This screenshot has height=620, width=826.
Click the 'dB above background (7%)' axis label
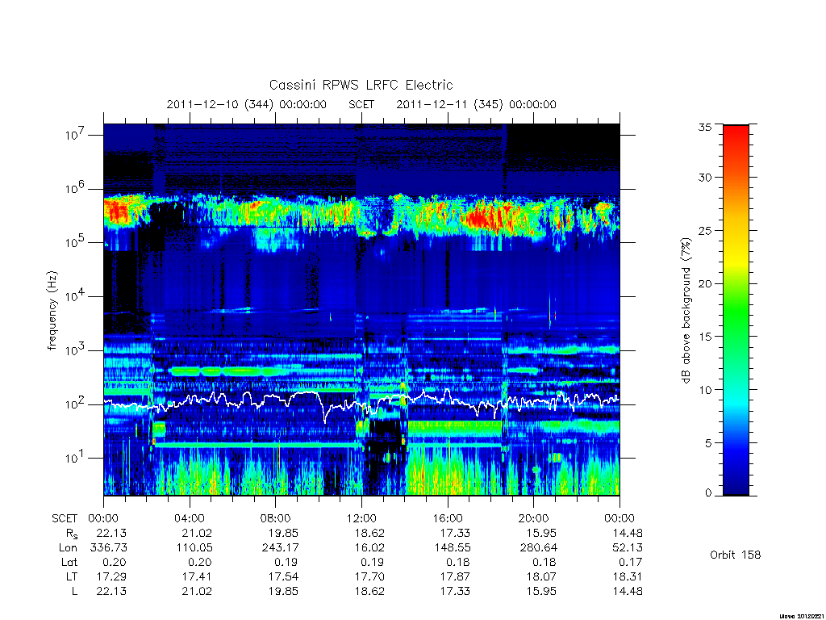tap(686, 311)
